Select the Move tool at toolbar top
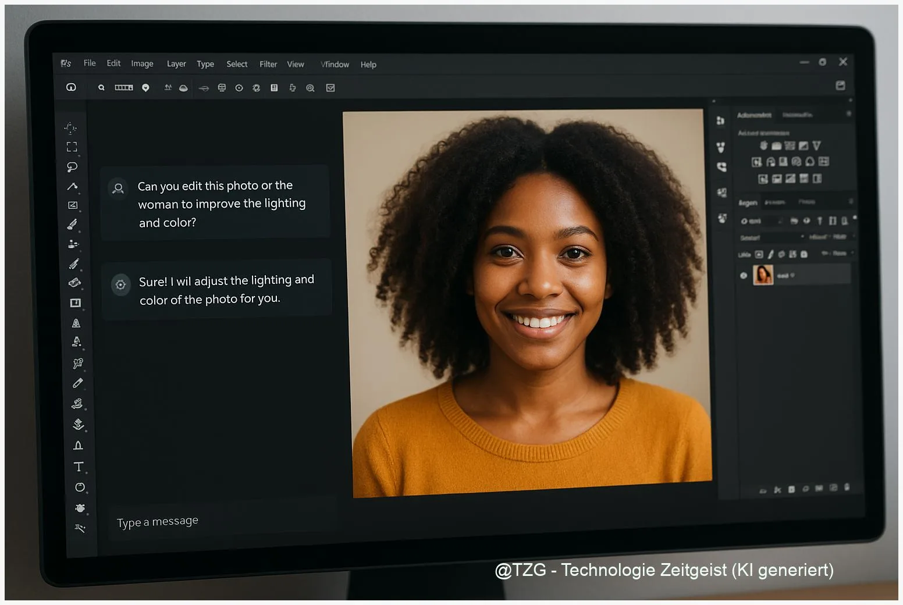Screen dimensions: 903x605 click(70, 127)
